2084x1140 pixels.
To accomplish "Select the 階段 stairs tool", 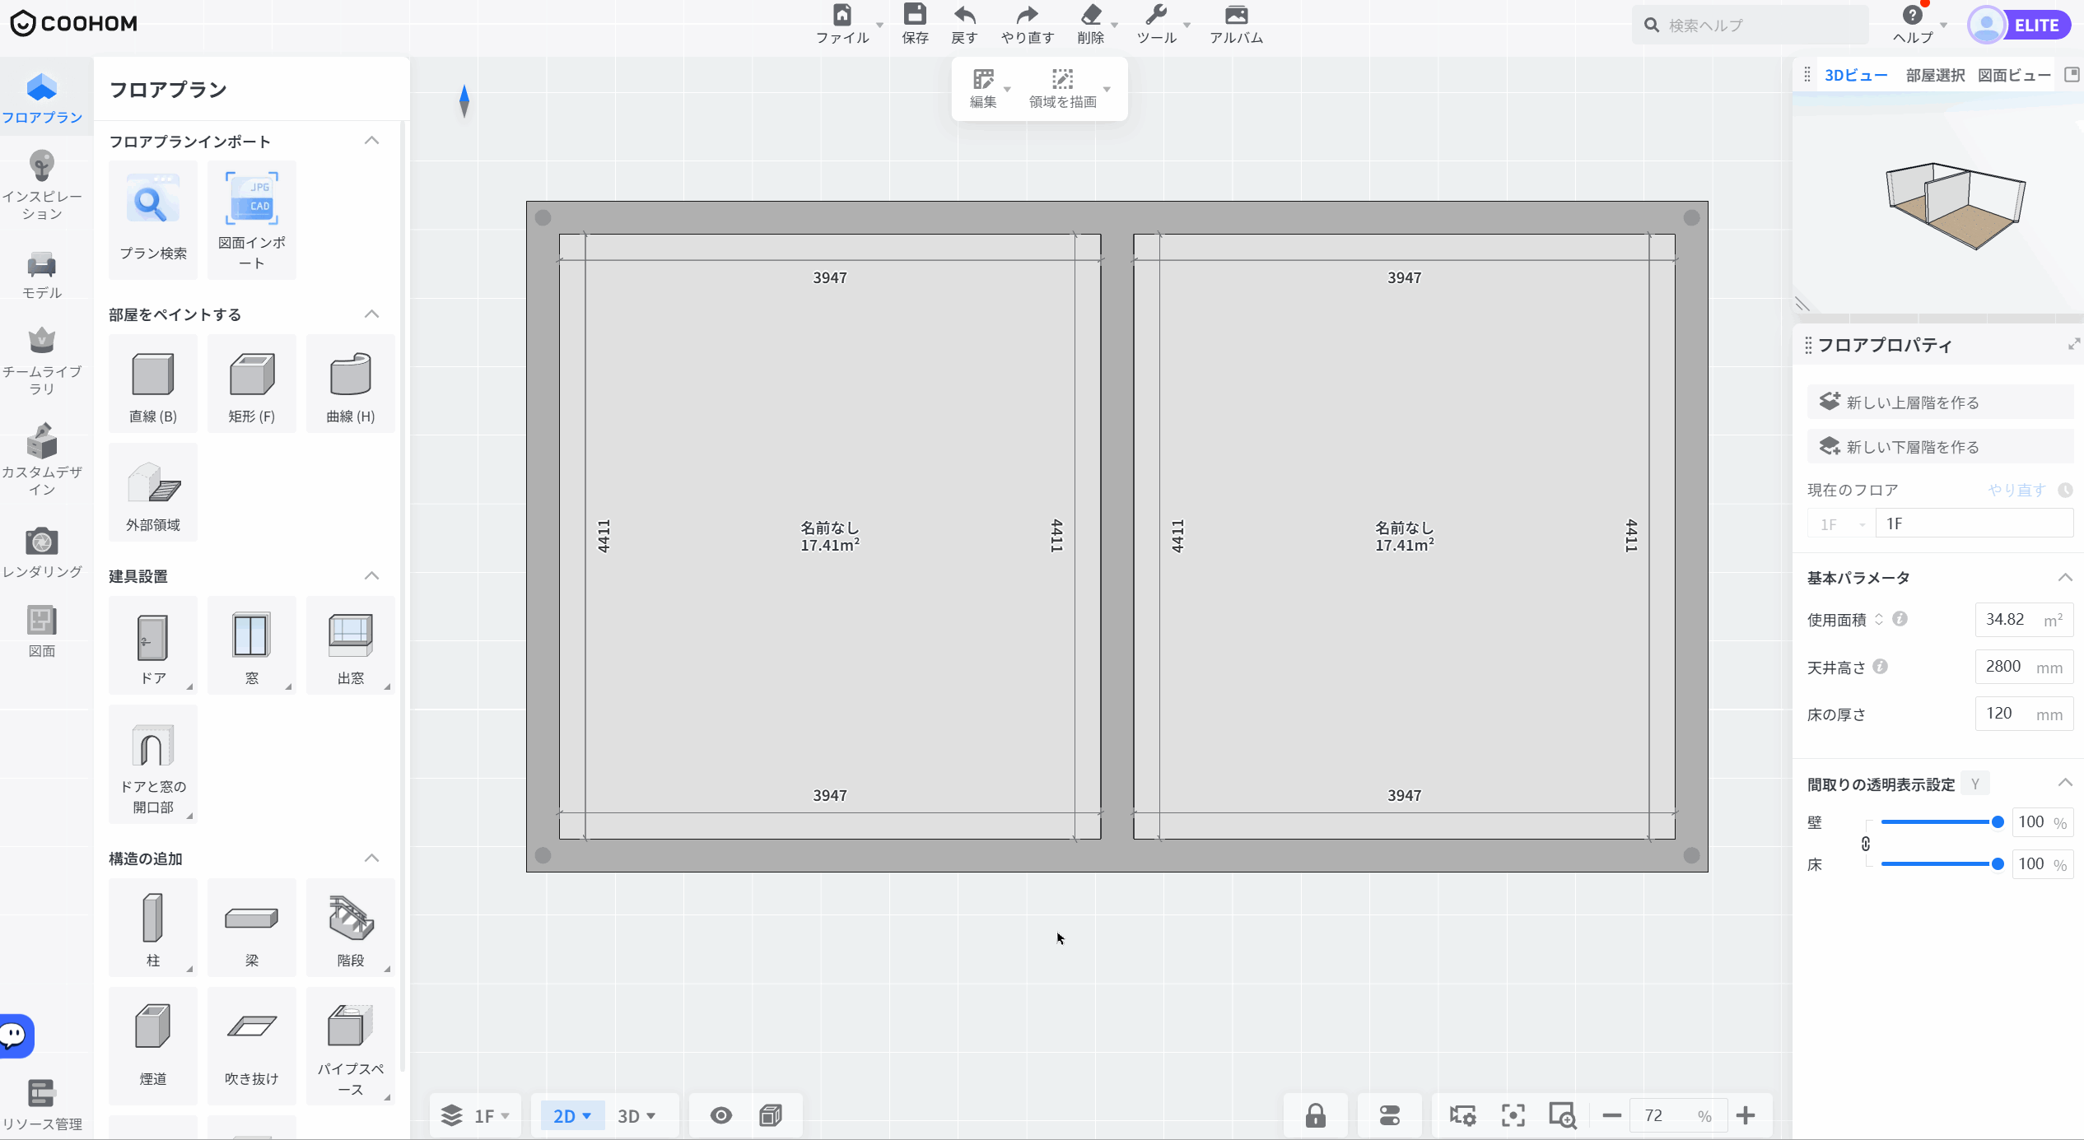I will pyautogui.click(x=351, y=928).
